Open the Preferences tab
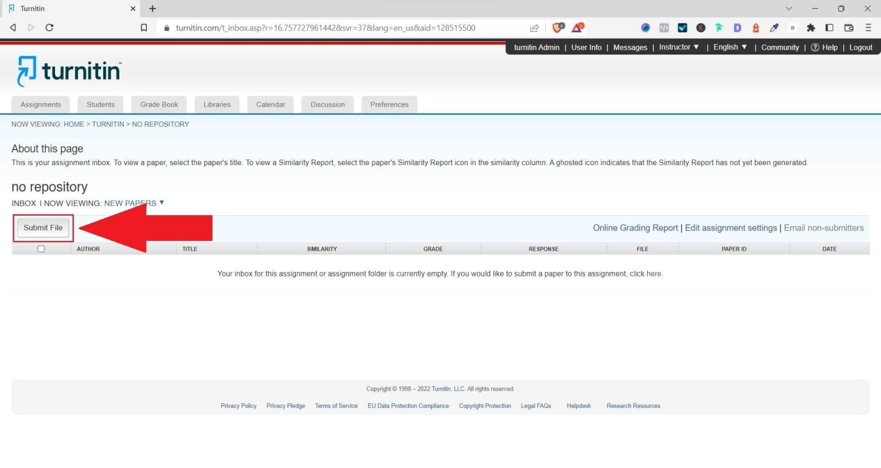 (389, 104)
